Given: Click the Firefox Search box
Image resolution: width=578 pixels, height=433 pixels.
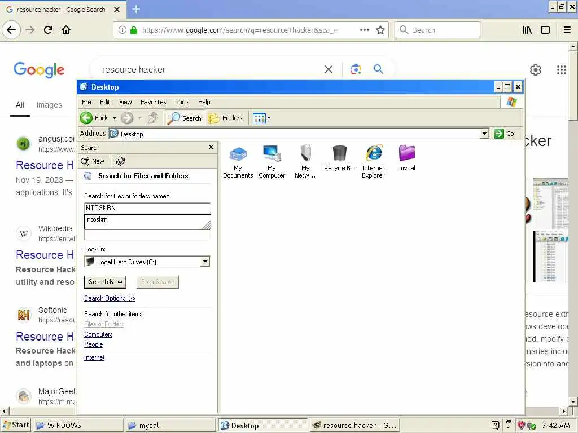Looking at the screenshot, I should pyautogui.click(x=437, y=30).
